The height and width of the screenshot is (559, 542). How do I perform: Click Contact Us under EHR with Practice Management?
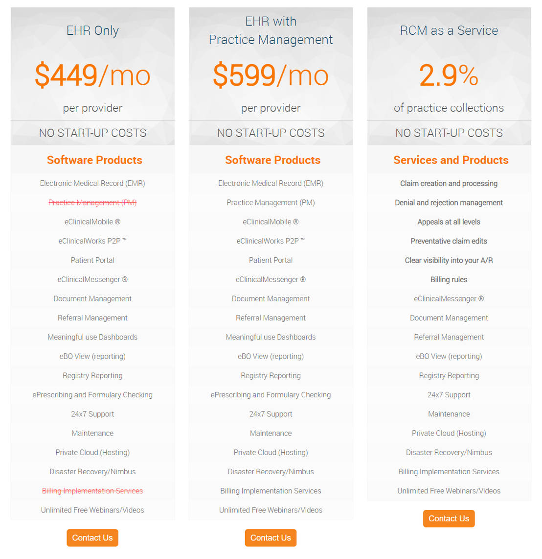271,537
